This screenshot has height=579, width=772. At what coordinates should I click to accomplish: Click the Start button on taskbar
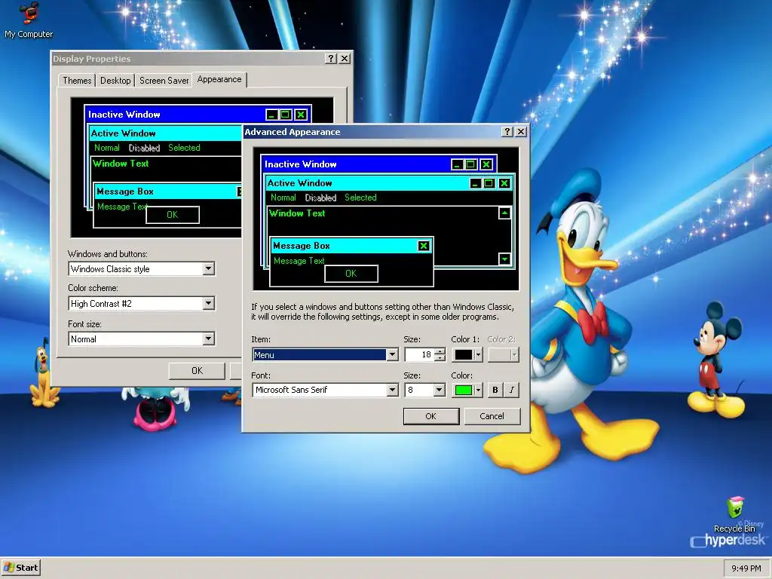click(x=20, y=568)
